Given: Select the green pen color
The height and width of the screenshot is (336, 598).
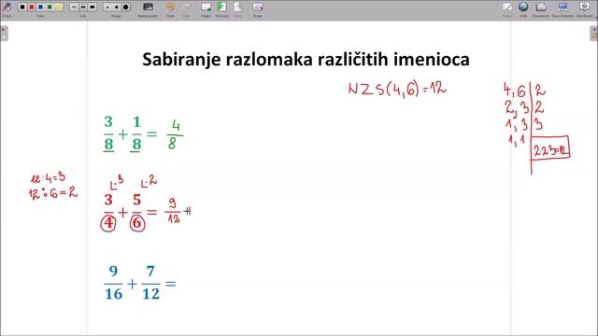Looking at the screenshot, I should click(50, 7).
